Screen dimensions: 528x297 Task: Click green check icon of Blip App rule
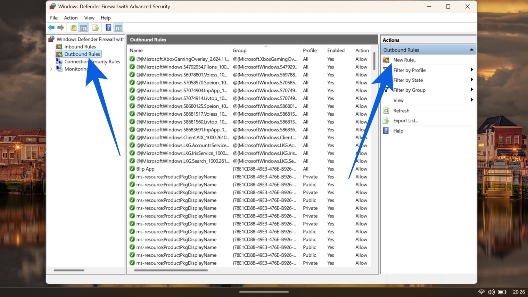132,168
